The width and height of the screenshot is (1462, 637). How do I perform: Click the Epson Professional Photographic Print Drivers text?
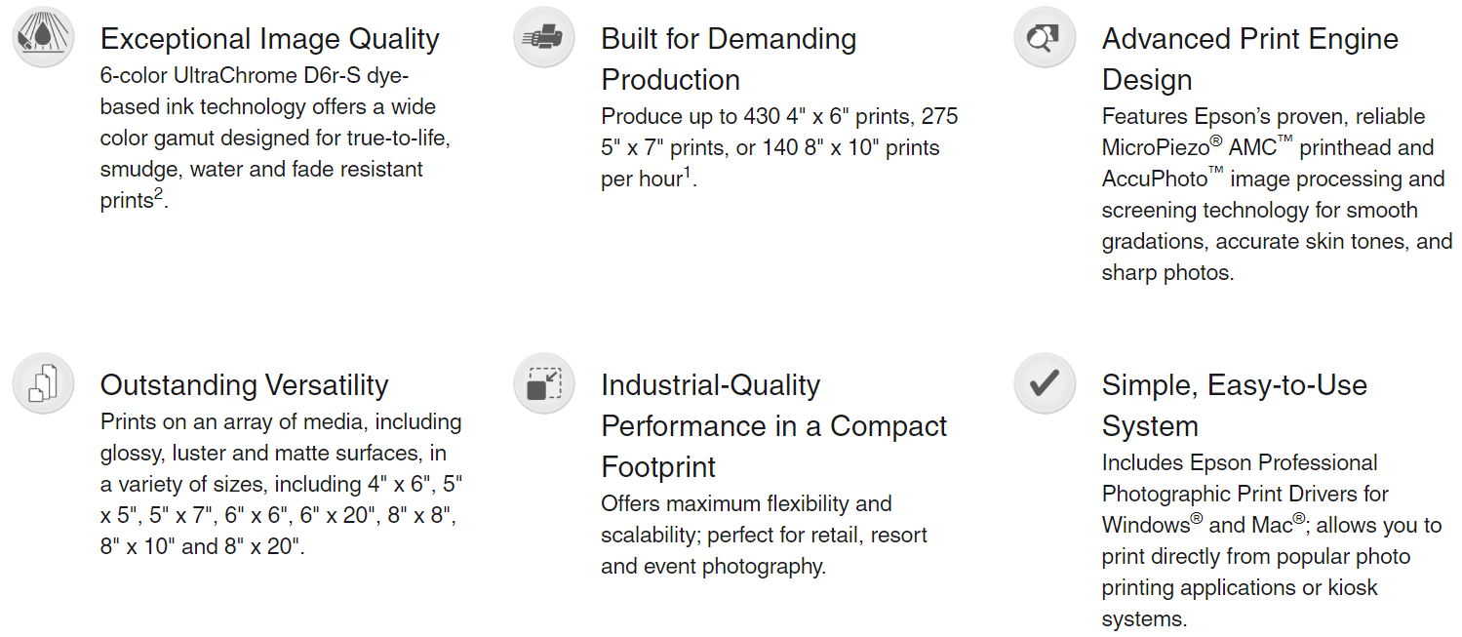(1272, 540)
